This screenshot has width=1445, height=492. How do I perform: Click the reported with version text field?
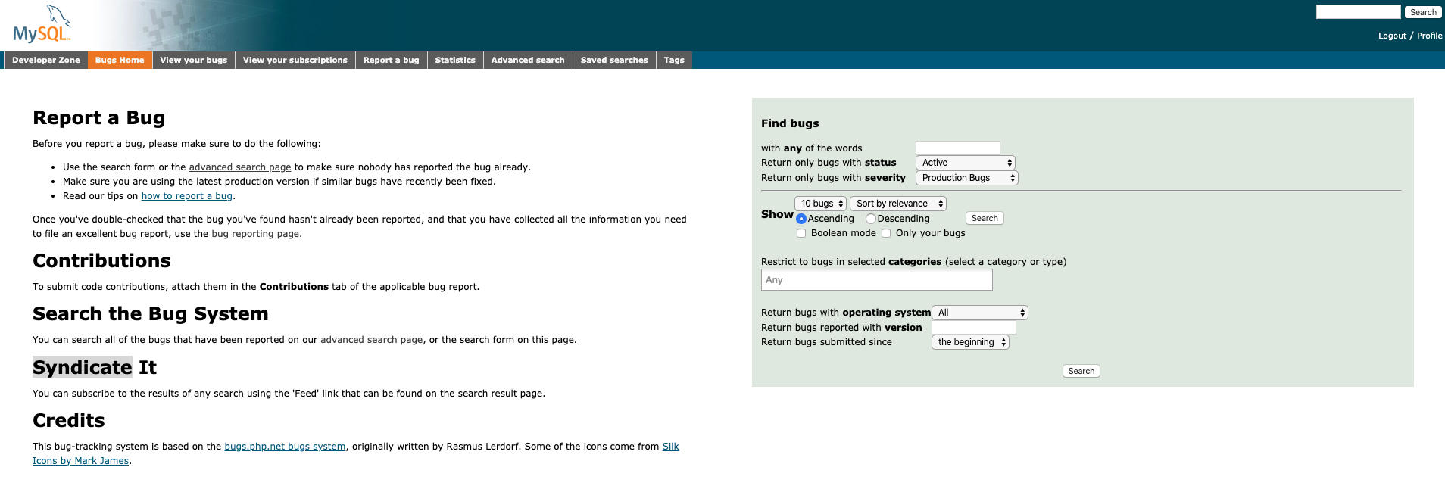click(973, 328)
